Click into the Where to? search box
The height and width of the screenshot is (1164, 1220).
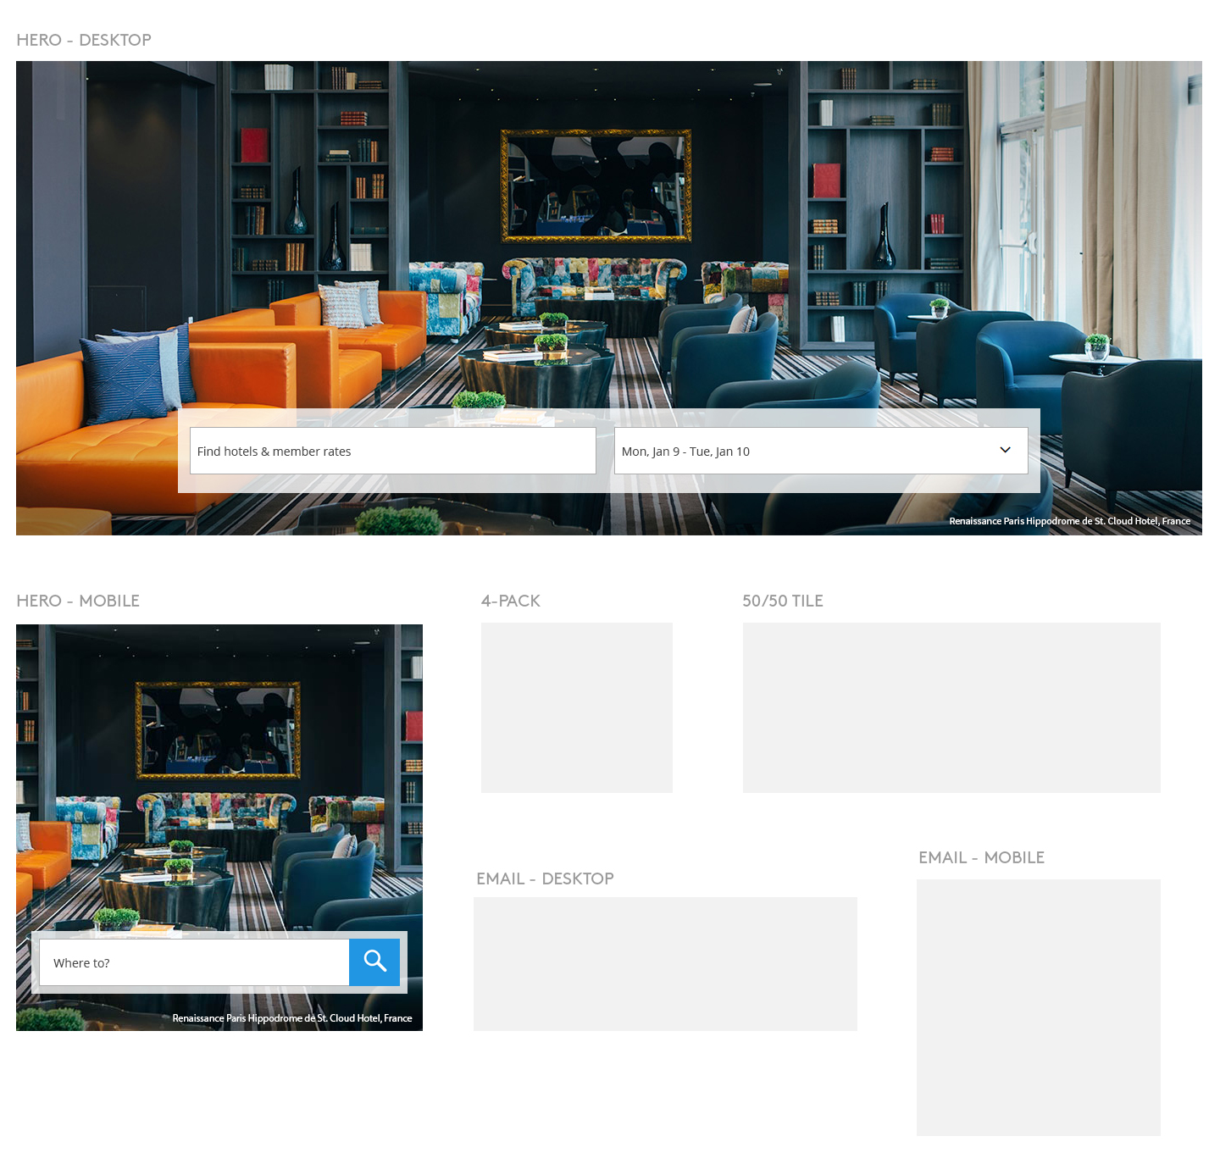coord(194,962)
